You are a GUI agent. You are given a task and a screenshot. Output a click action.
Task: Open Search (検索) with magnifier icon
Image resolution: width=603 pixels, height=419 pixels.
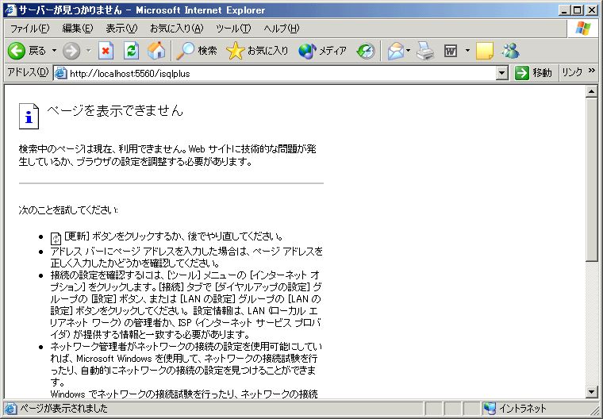click(x=197, y=51)
